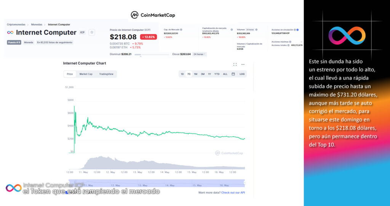Screen dimensions: 390x206
Task: Click the watchlist star icon
Action: click(x=92, y=32)
